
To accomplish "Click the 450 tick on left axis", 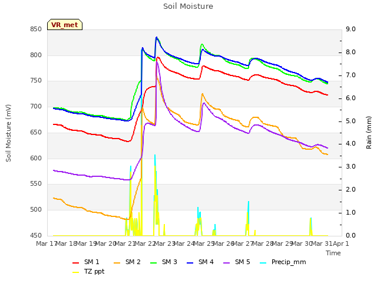I will [36, 236].
